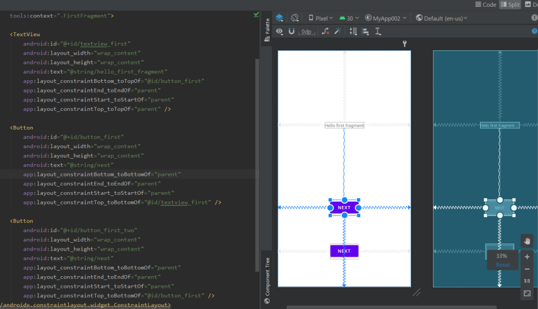The image size is (538, 309).
Task: Open the Component Tree side panel
Action: pyautogui.click(x=267, y=281)
